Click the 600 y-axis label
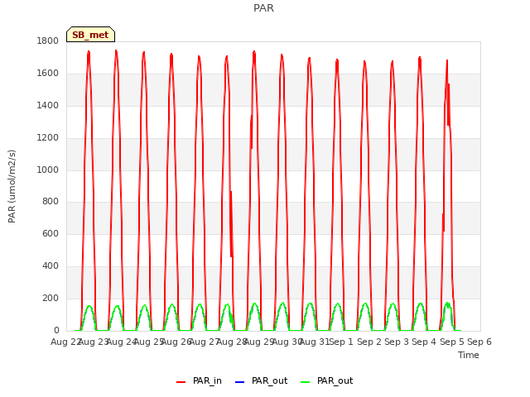Viewport: 530px width, 397px height. [x=51, y=233]
